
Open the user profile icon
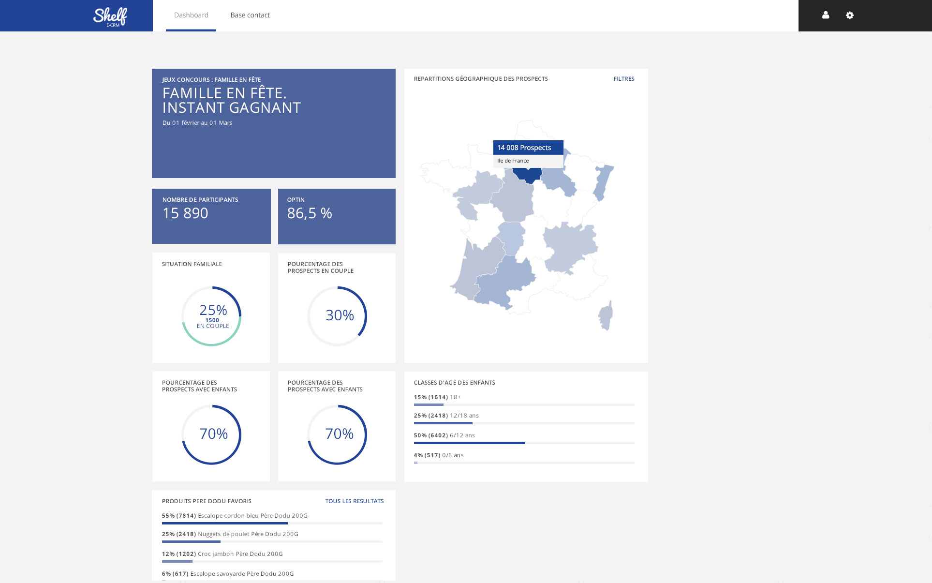[x=826, y=15]
